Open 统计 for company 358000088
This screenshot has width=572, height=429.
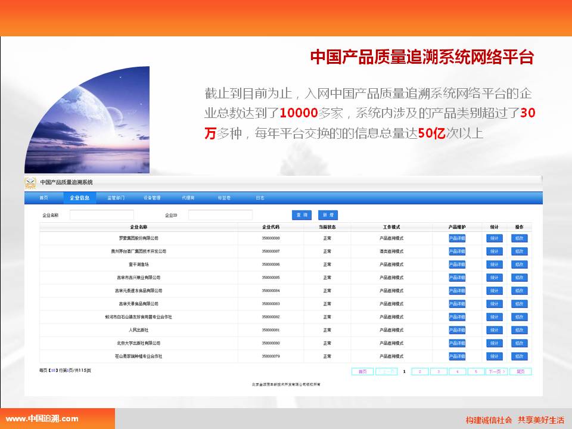pyautogui.click(x=495, y=238)
